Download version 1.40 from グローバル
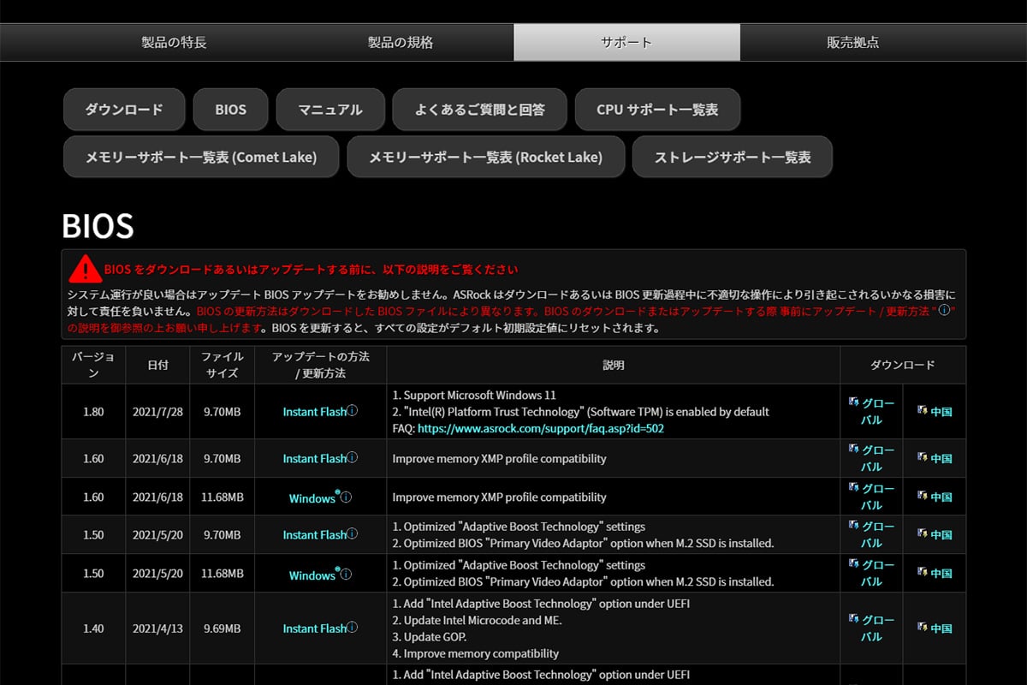The width and height of the screenshot is (1027, 685). pyautogui.click(x=871, y=628)
